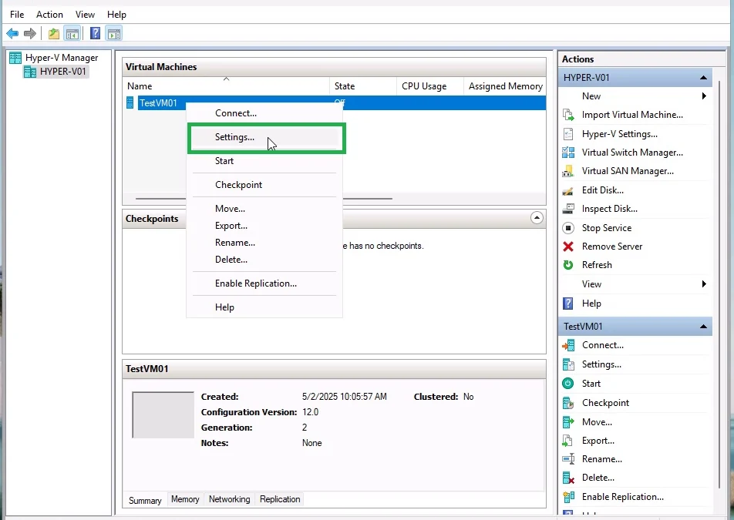This screenshot has height=520, width=734.
Task: Click the Hyper-V Manager tree icon
Action: click(x=15, y=58)
